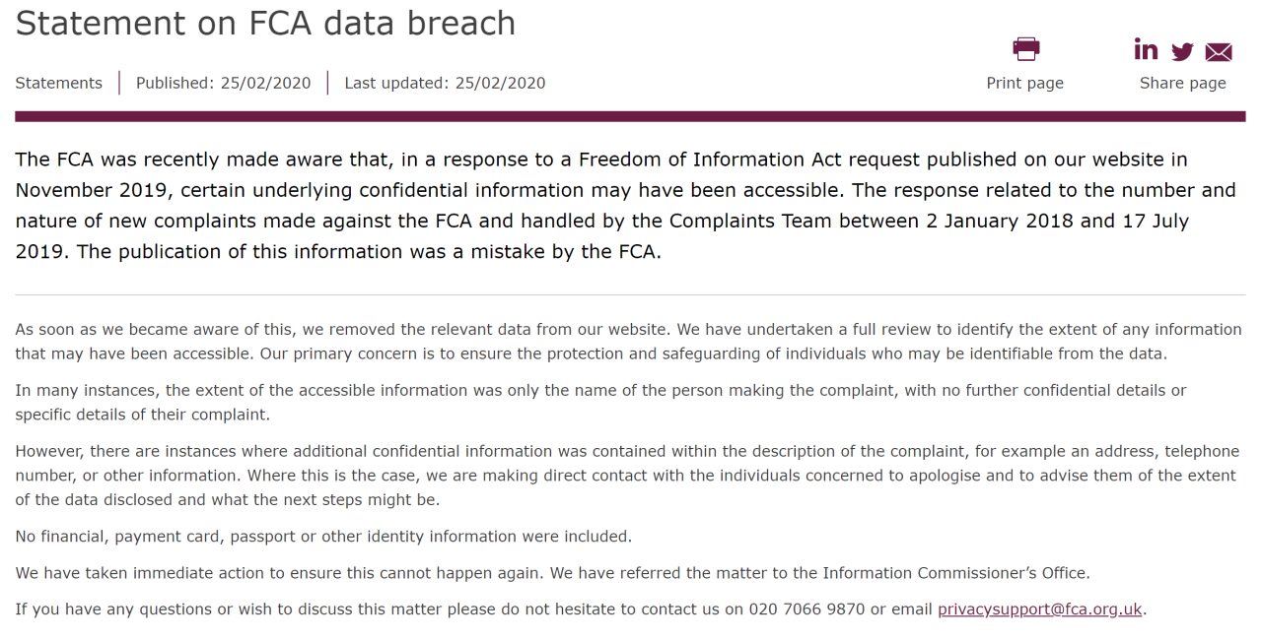Click the envelope email share icon
This screenshot has height=641, width=1262.
point(1219,52)
